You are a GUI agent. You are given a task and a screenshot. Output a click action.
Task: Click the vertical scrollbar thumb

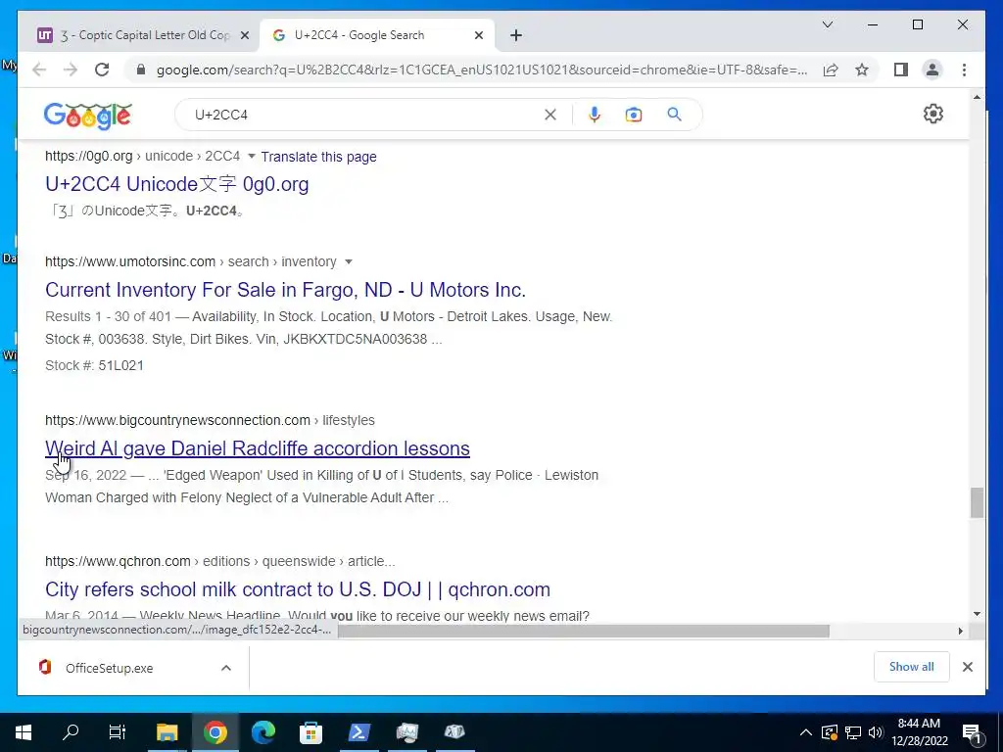pyautogui.click(x=977, y=502)
